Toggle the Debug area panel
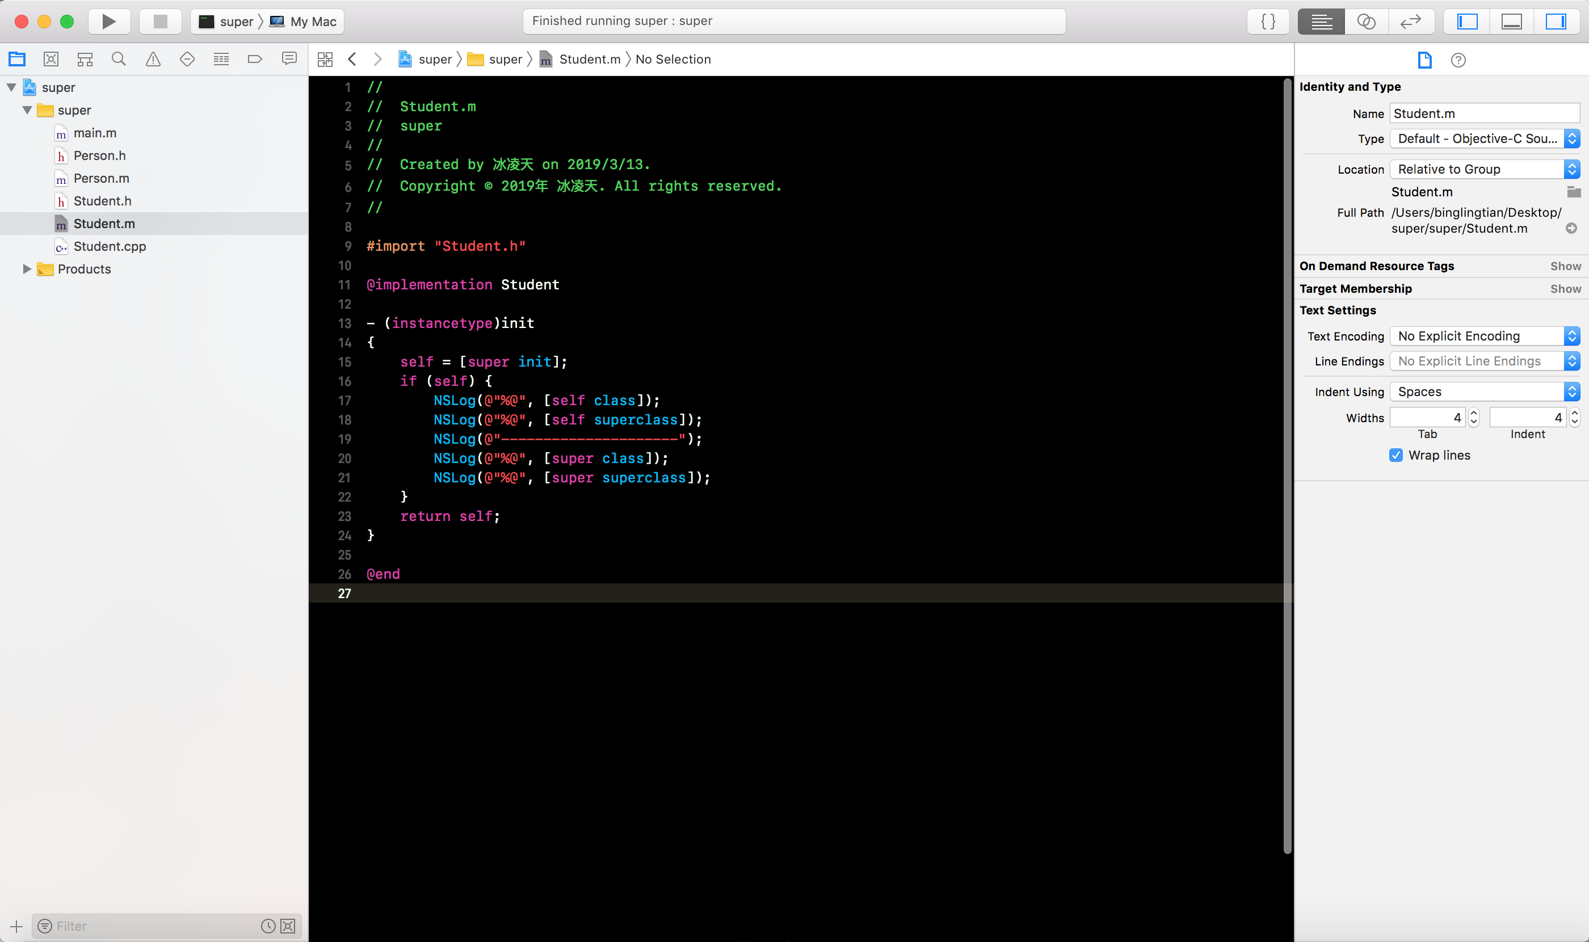Viewport: 1589px width, 942px height. (1511, 22)
